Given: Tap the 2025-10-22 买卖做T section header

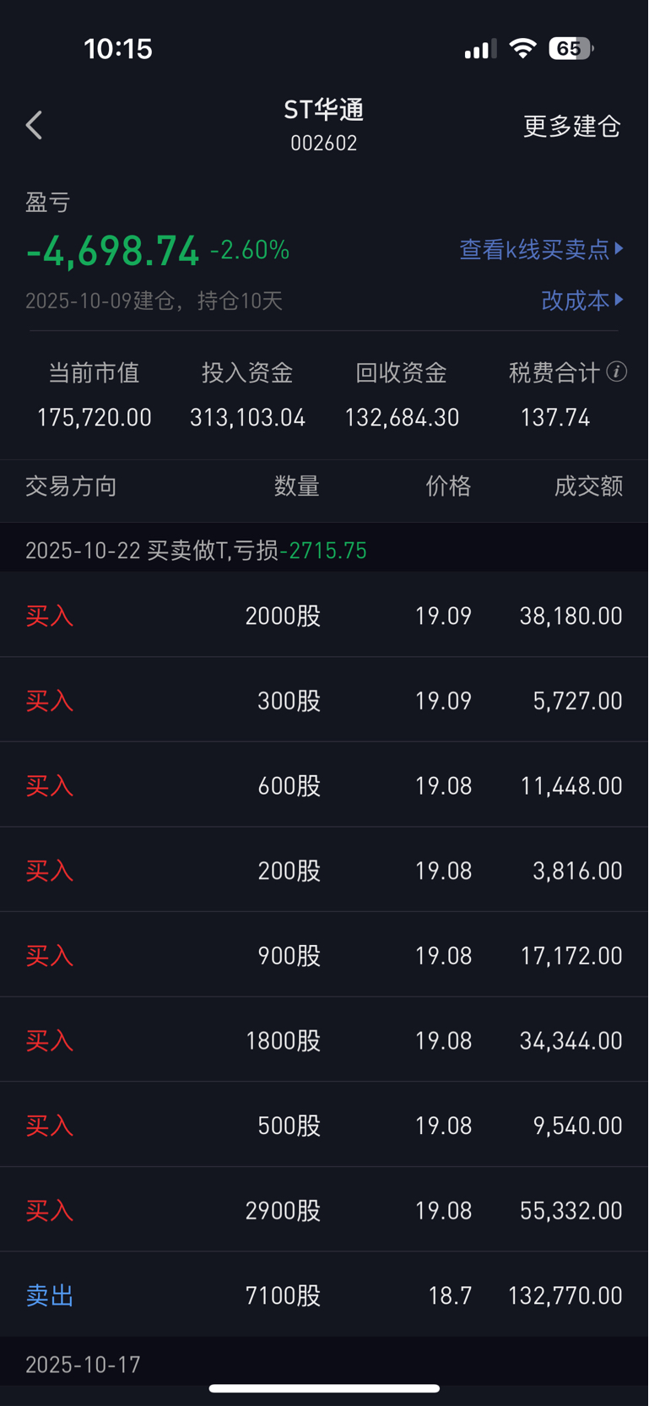Looking at the screenshot, I should [x=196, y=551].
